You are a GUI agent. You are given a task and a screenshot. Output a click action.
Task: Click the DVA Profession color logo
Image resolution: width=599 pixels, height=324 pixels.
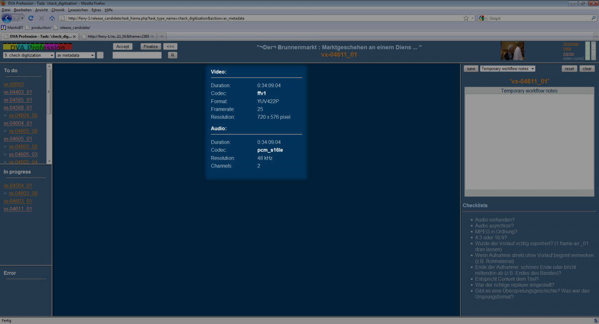click(37, 47)
